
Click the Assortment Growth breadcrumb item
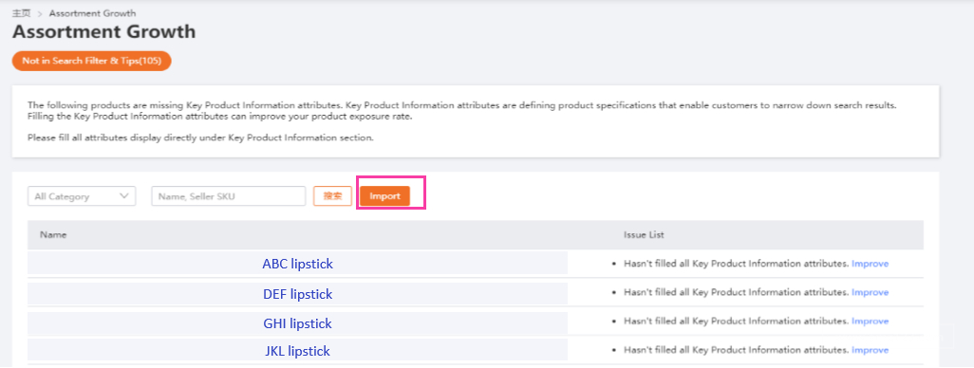(92, 13)
